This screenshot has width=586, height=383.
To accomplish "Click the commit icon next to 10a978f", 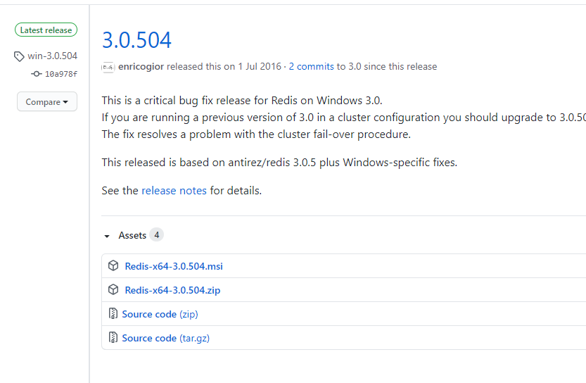I will 37,74.
